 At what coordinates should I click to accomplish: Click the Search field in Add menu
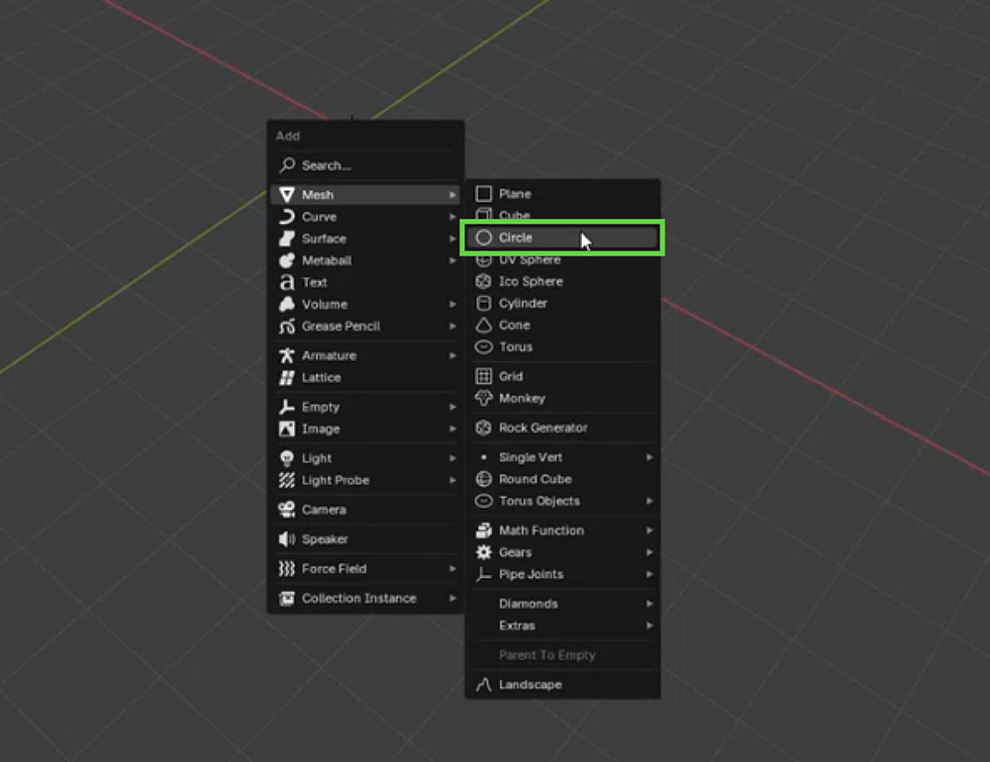[365, 165]
